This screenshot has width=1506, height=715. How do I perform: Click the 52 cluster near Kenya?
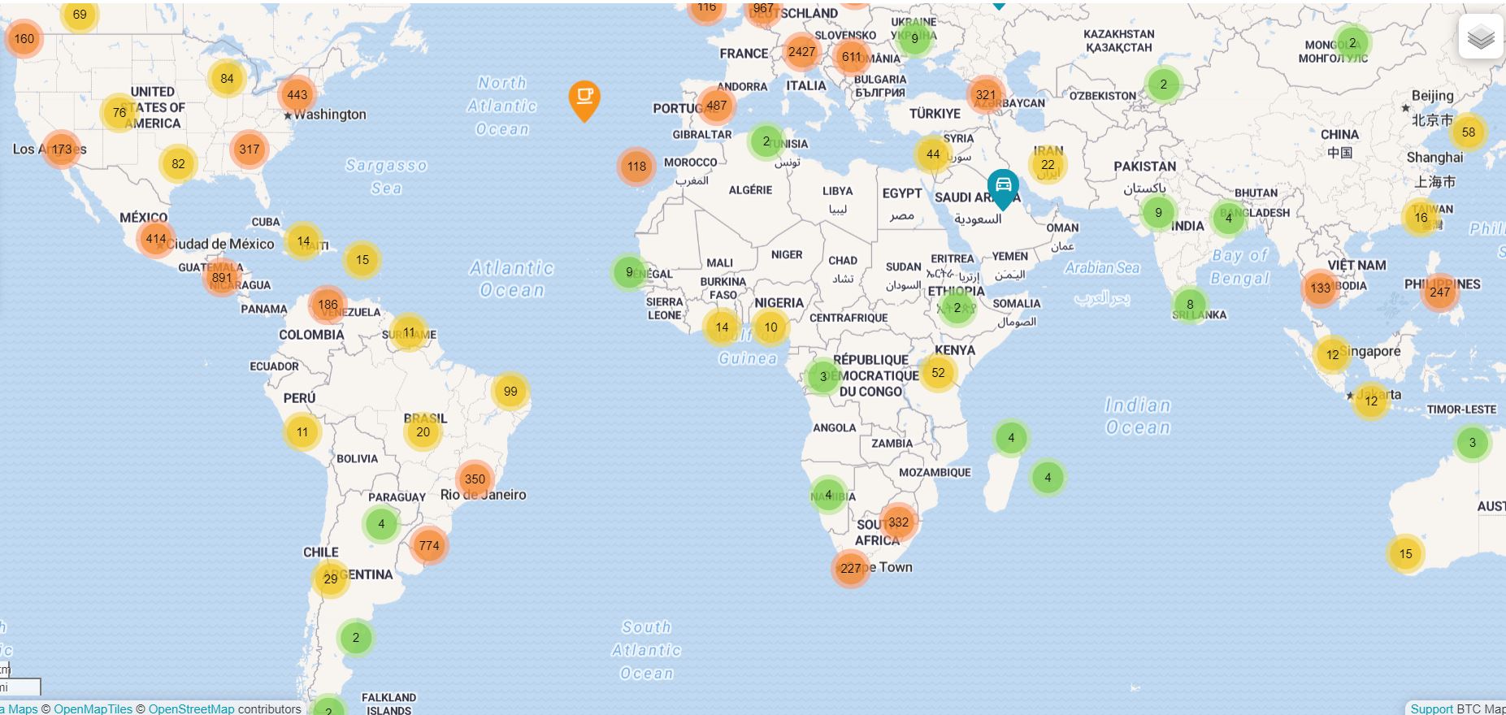click(x=938, y=372)
